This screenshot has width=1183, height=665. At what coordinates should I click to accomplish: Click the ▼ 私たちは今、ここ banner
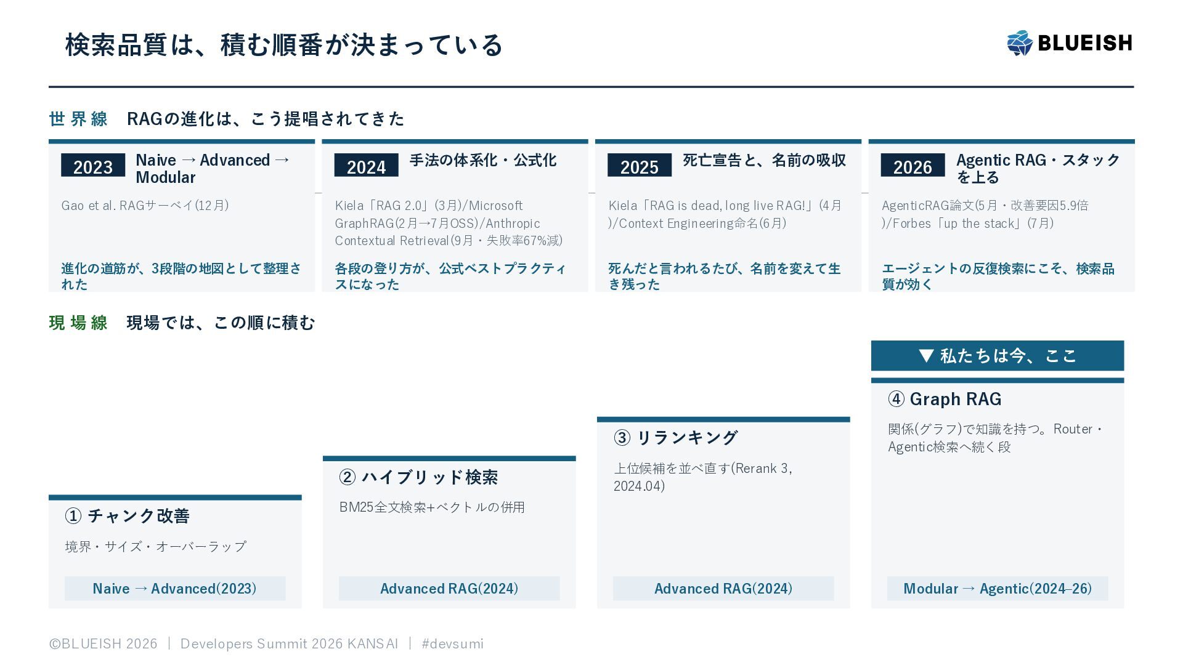pyautogui.click(x=998, y=355)
